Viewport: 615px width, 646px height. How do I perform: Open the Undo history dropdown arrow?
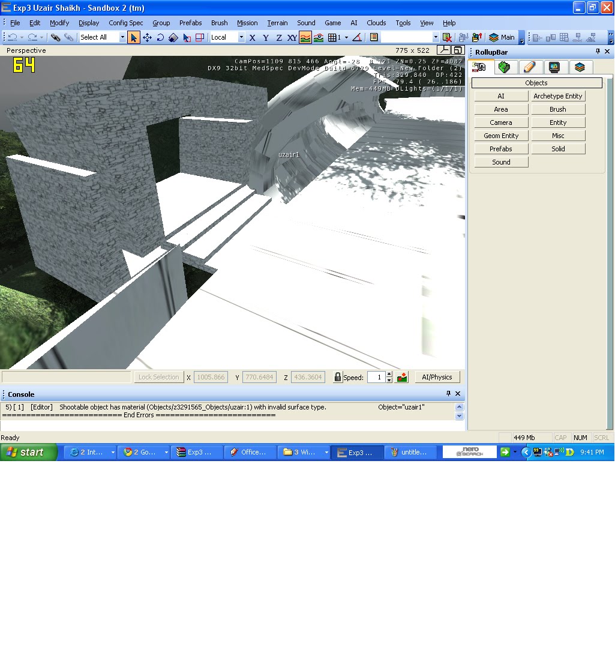click(x=22, y=37)
